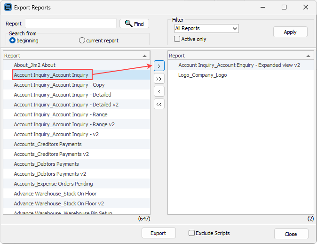Select 'Account Inquiry_Account Inquiry - Copy' row
Image resolution: width=317 pixels, height=244 pixels.
77,85
